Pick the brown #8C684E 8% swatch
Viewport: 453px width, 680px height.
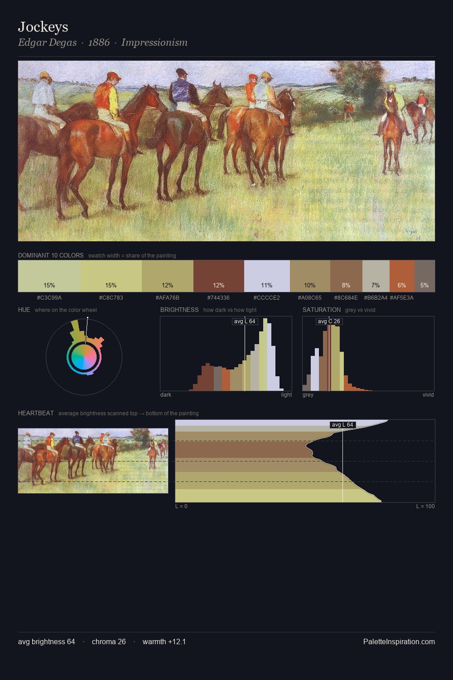(346, 276)
